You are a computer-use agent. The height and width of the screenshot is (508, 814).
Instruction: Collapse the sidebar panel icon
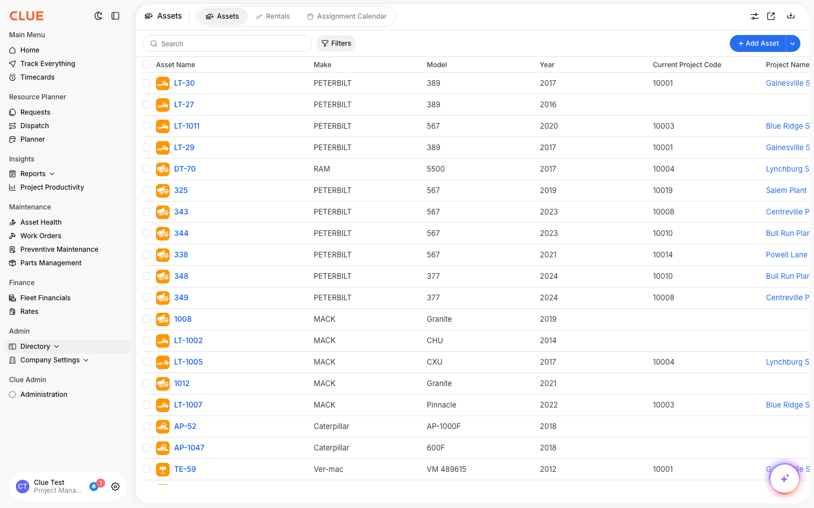point(115,16)
